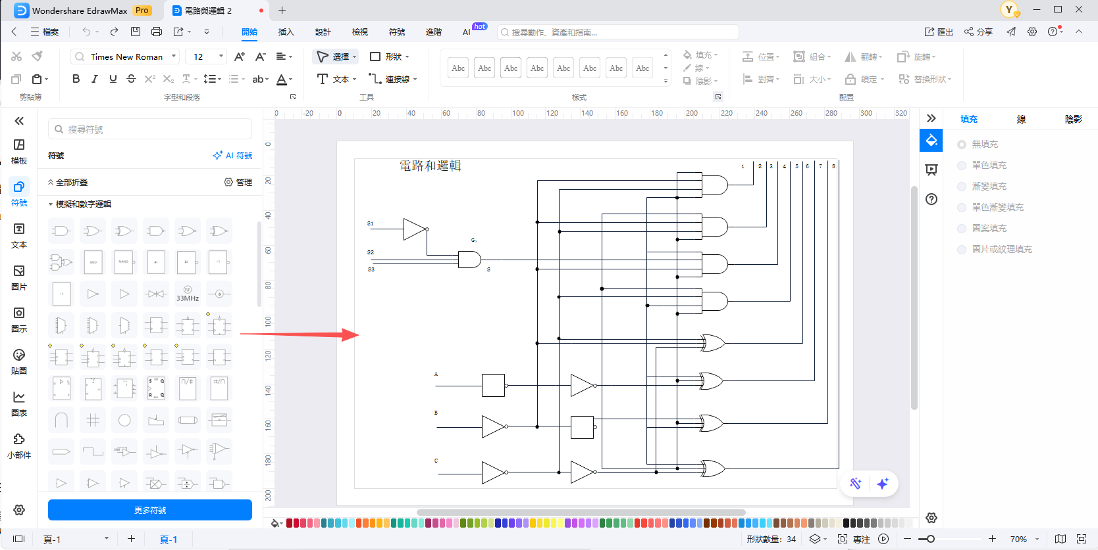Open the 小部件 widgets sidebar panel
Image resolution: width=1098 pixels, height=550 pixels.
19,445
